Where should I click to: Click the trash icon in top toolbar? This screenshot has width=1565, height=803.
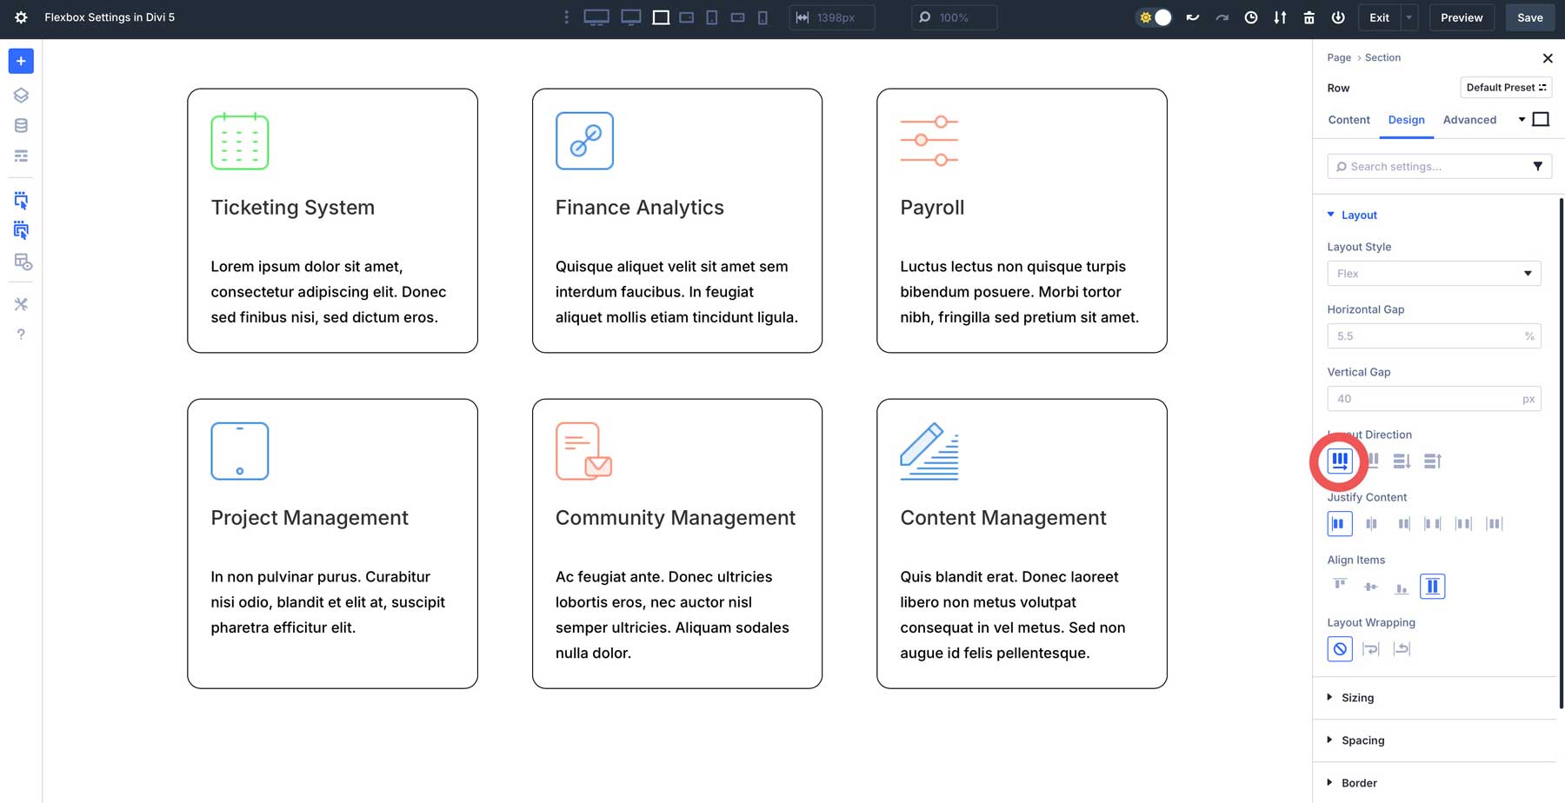click(x=1309, y=17)
